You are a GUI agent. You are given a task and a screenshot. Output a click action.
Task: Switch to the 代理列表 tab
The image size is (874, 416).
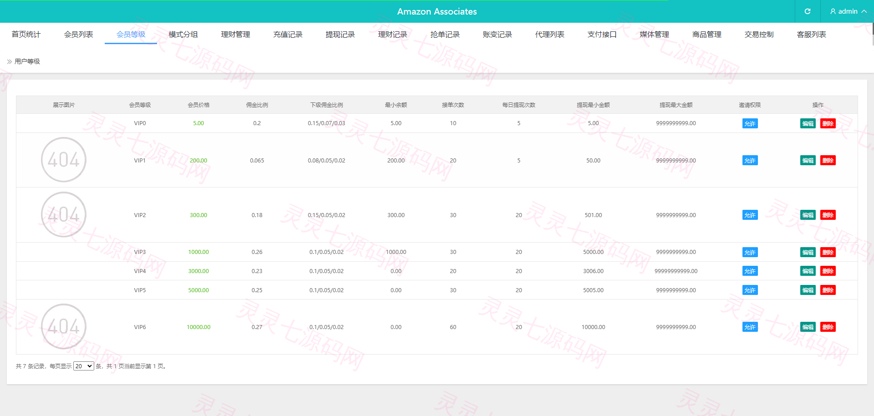[x=549, y=35]
